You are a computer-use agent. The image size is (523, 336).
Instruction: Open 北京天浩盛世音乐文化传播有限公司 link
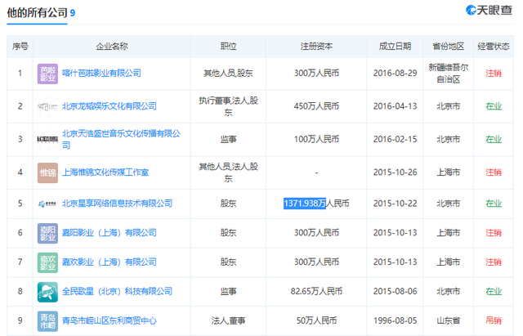(x=122, y=139)
